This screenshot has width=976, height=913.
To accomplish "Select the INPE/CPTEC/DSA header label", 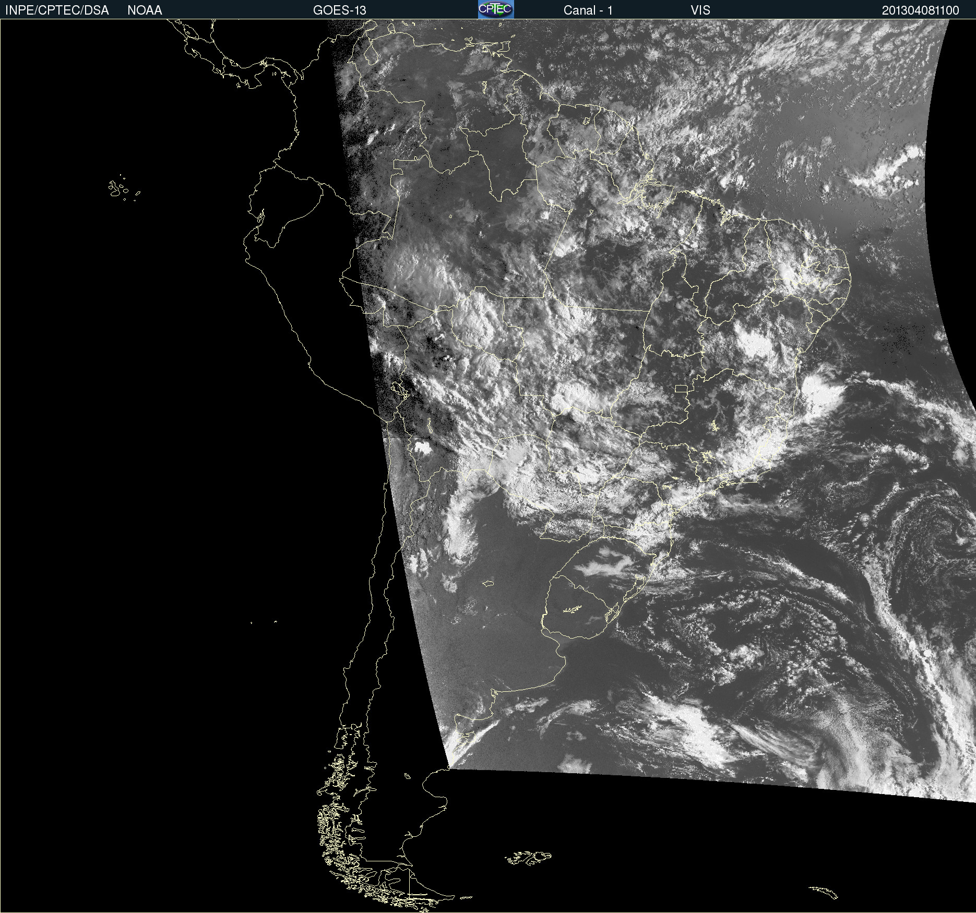I will pyautogui.click(x=57, y=10).
